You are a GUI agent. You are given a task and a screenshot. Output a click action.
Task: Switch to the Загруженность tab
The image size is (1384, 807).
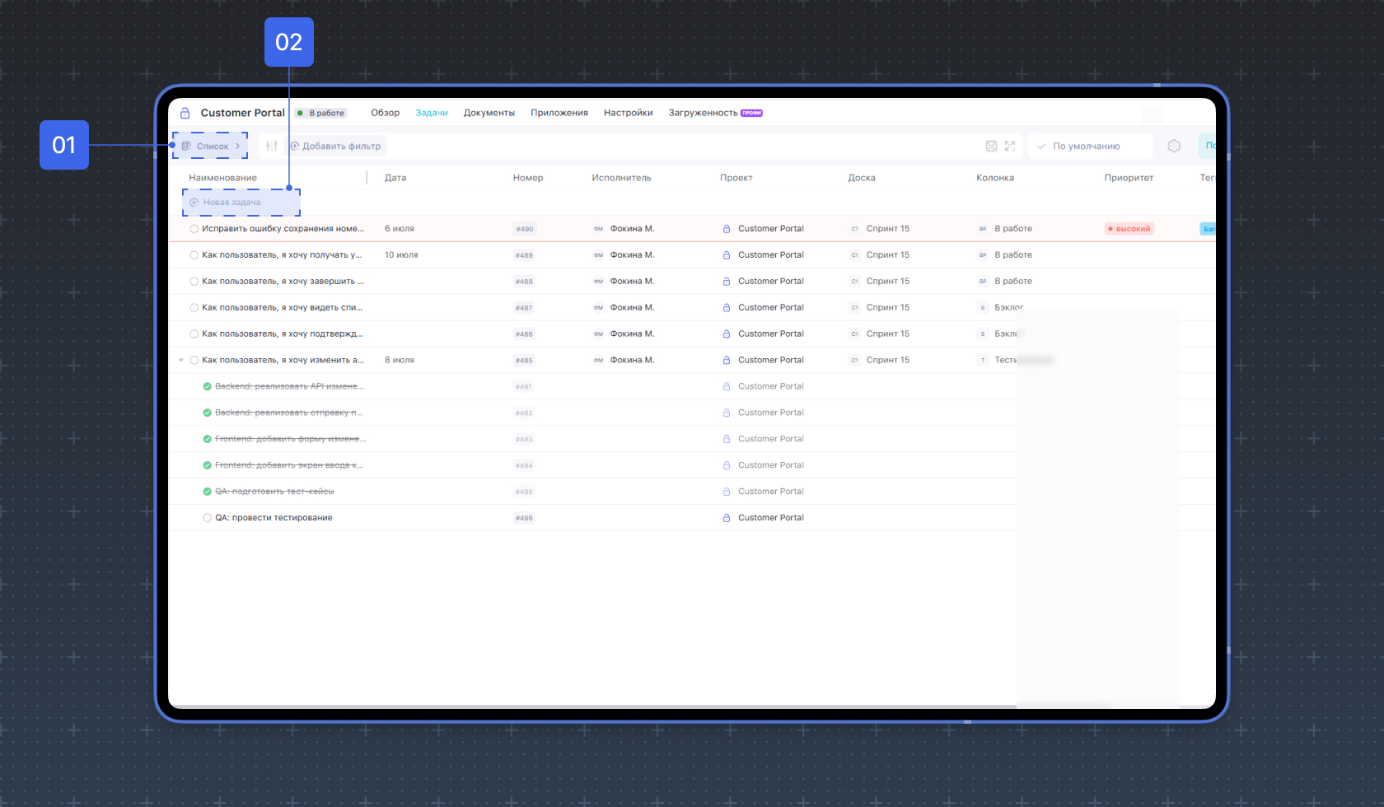pyautogui.click(x=704, y=113)
